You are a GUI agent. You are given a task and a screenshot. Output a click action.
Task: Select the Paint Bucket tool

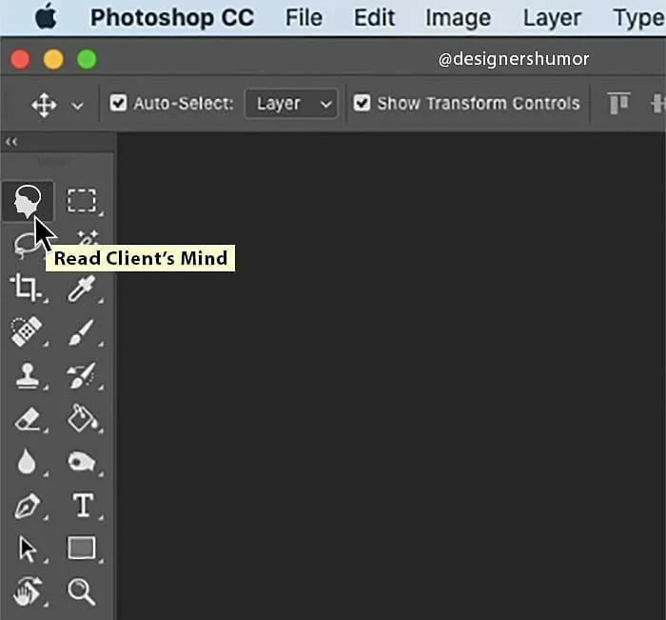pyautogui.click(x=83, y=418)
